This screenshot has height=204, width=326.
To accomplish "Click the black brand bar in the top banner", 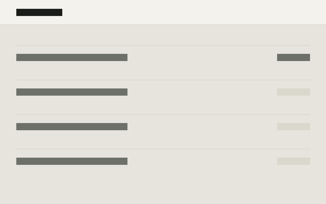I will pos(39,12).
